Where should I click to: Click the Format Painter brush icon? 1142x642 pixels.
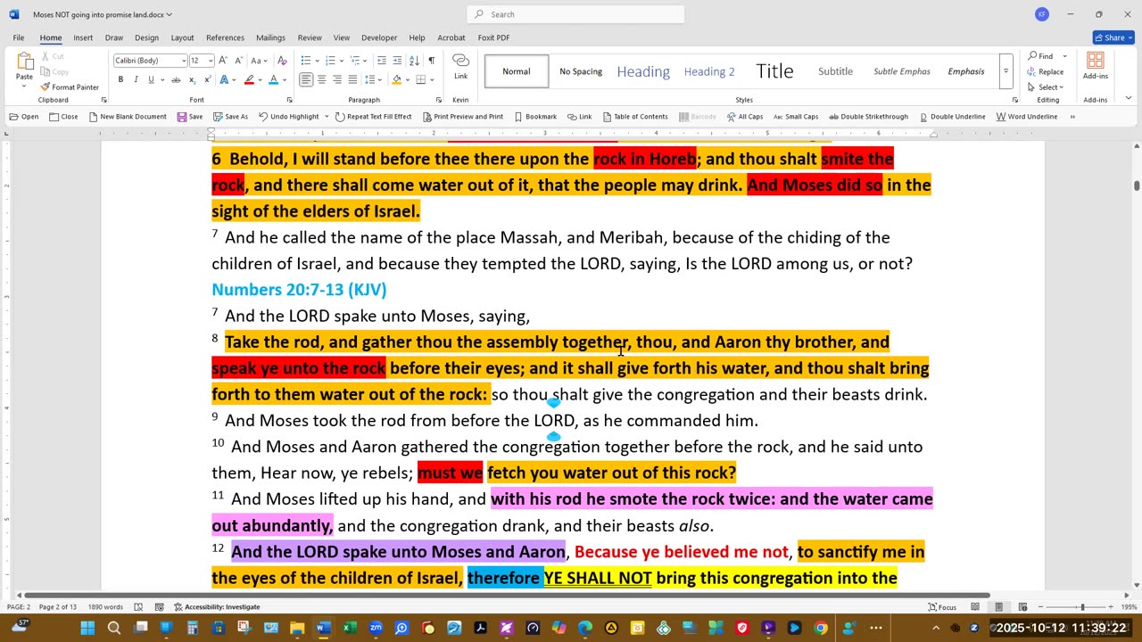46,87
